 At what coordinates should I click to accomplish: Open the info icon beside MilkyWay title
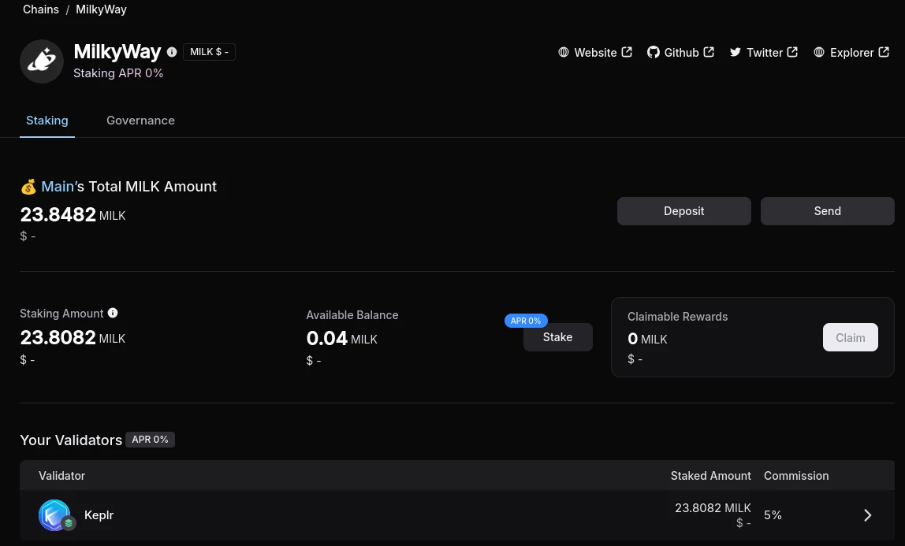point(172,52)
